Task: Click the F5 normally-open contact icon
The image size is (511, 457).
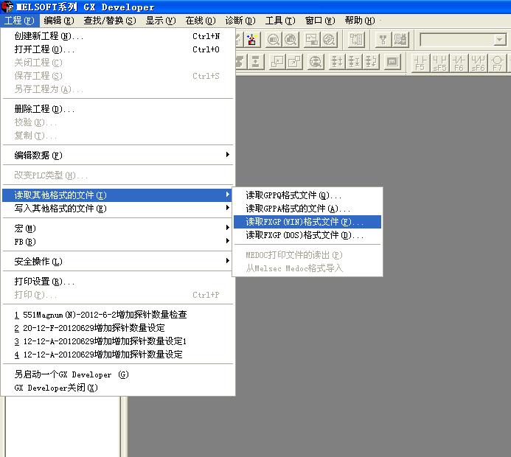Action: 420,62
